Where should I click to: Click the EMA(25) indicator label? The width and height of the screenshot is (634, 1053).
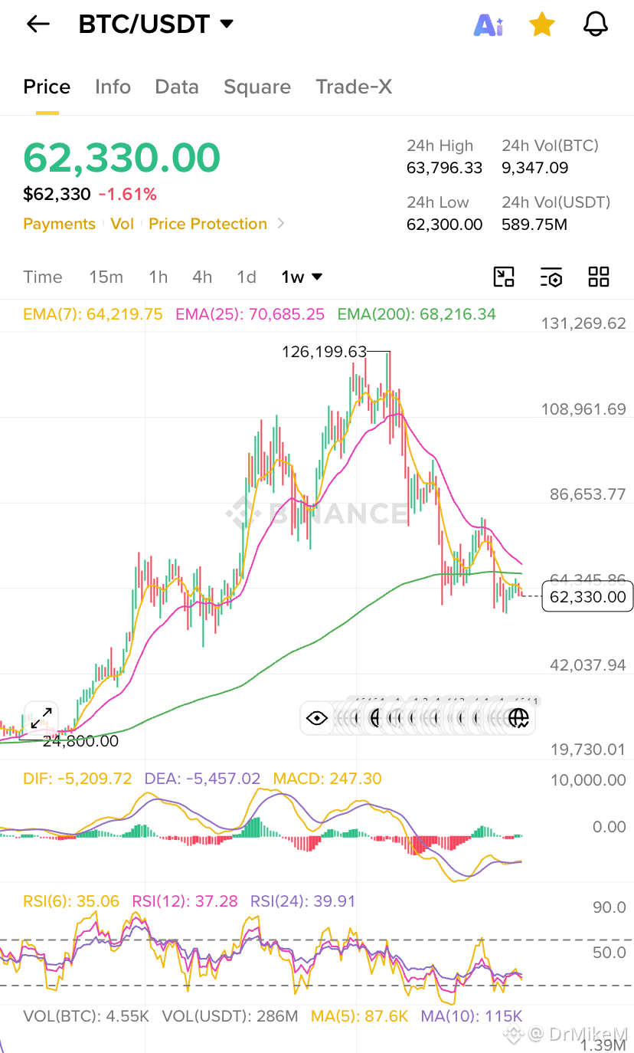click(250, 314)
